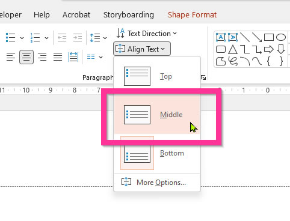Toggle Justify alignment
This screenshot has width=290, height=221.
58,57
